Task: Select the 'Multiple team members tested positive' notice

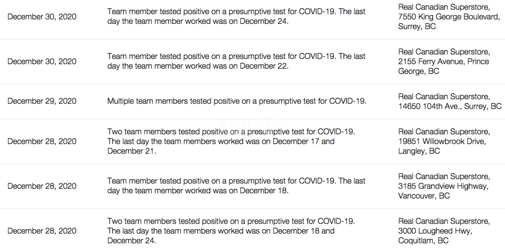Action: click(x=237, y=101)
